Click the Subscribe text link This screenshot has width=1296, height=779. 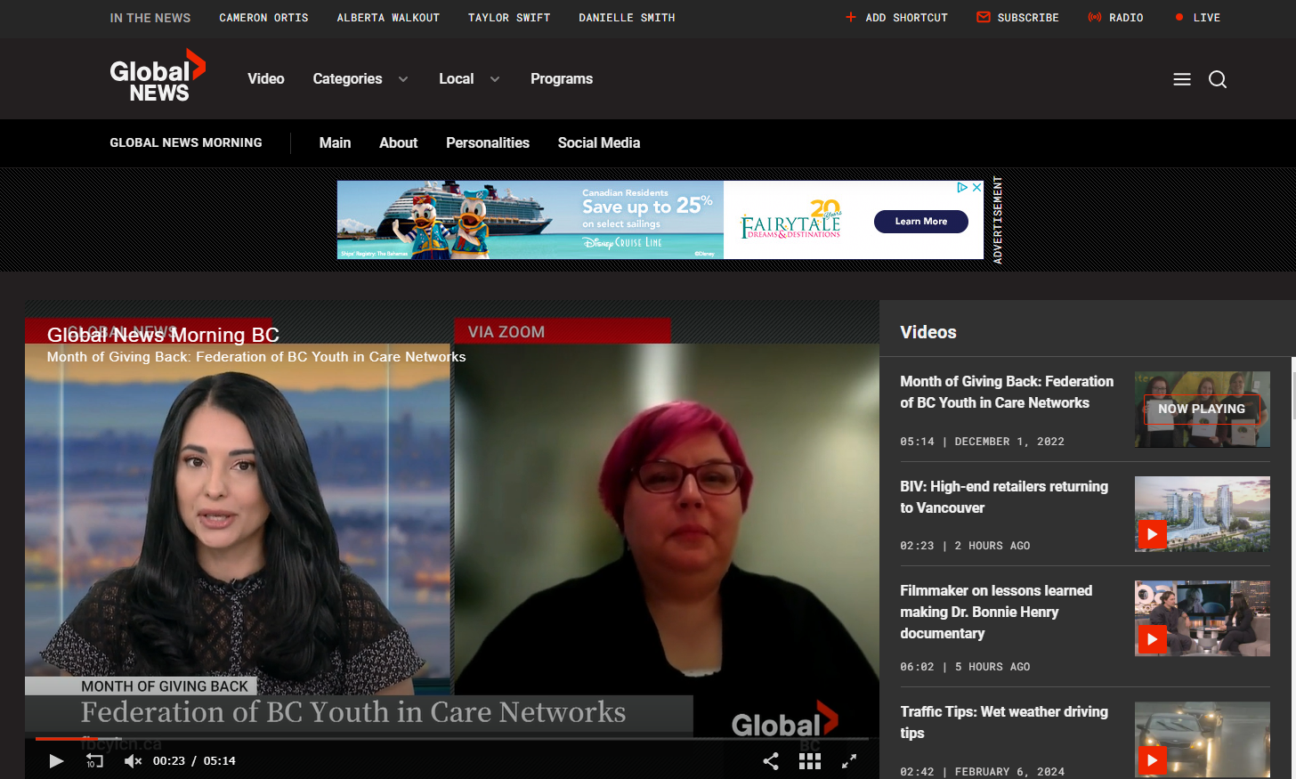(1028, 17)
